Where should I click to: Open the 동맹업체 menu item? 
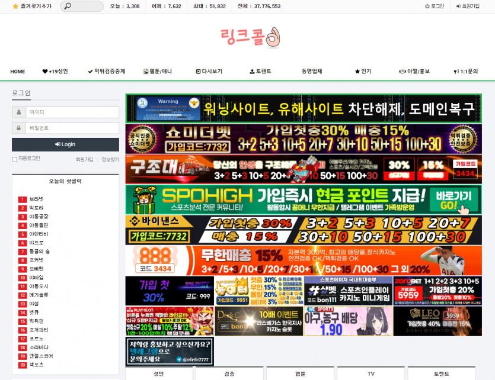312,72
